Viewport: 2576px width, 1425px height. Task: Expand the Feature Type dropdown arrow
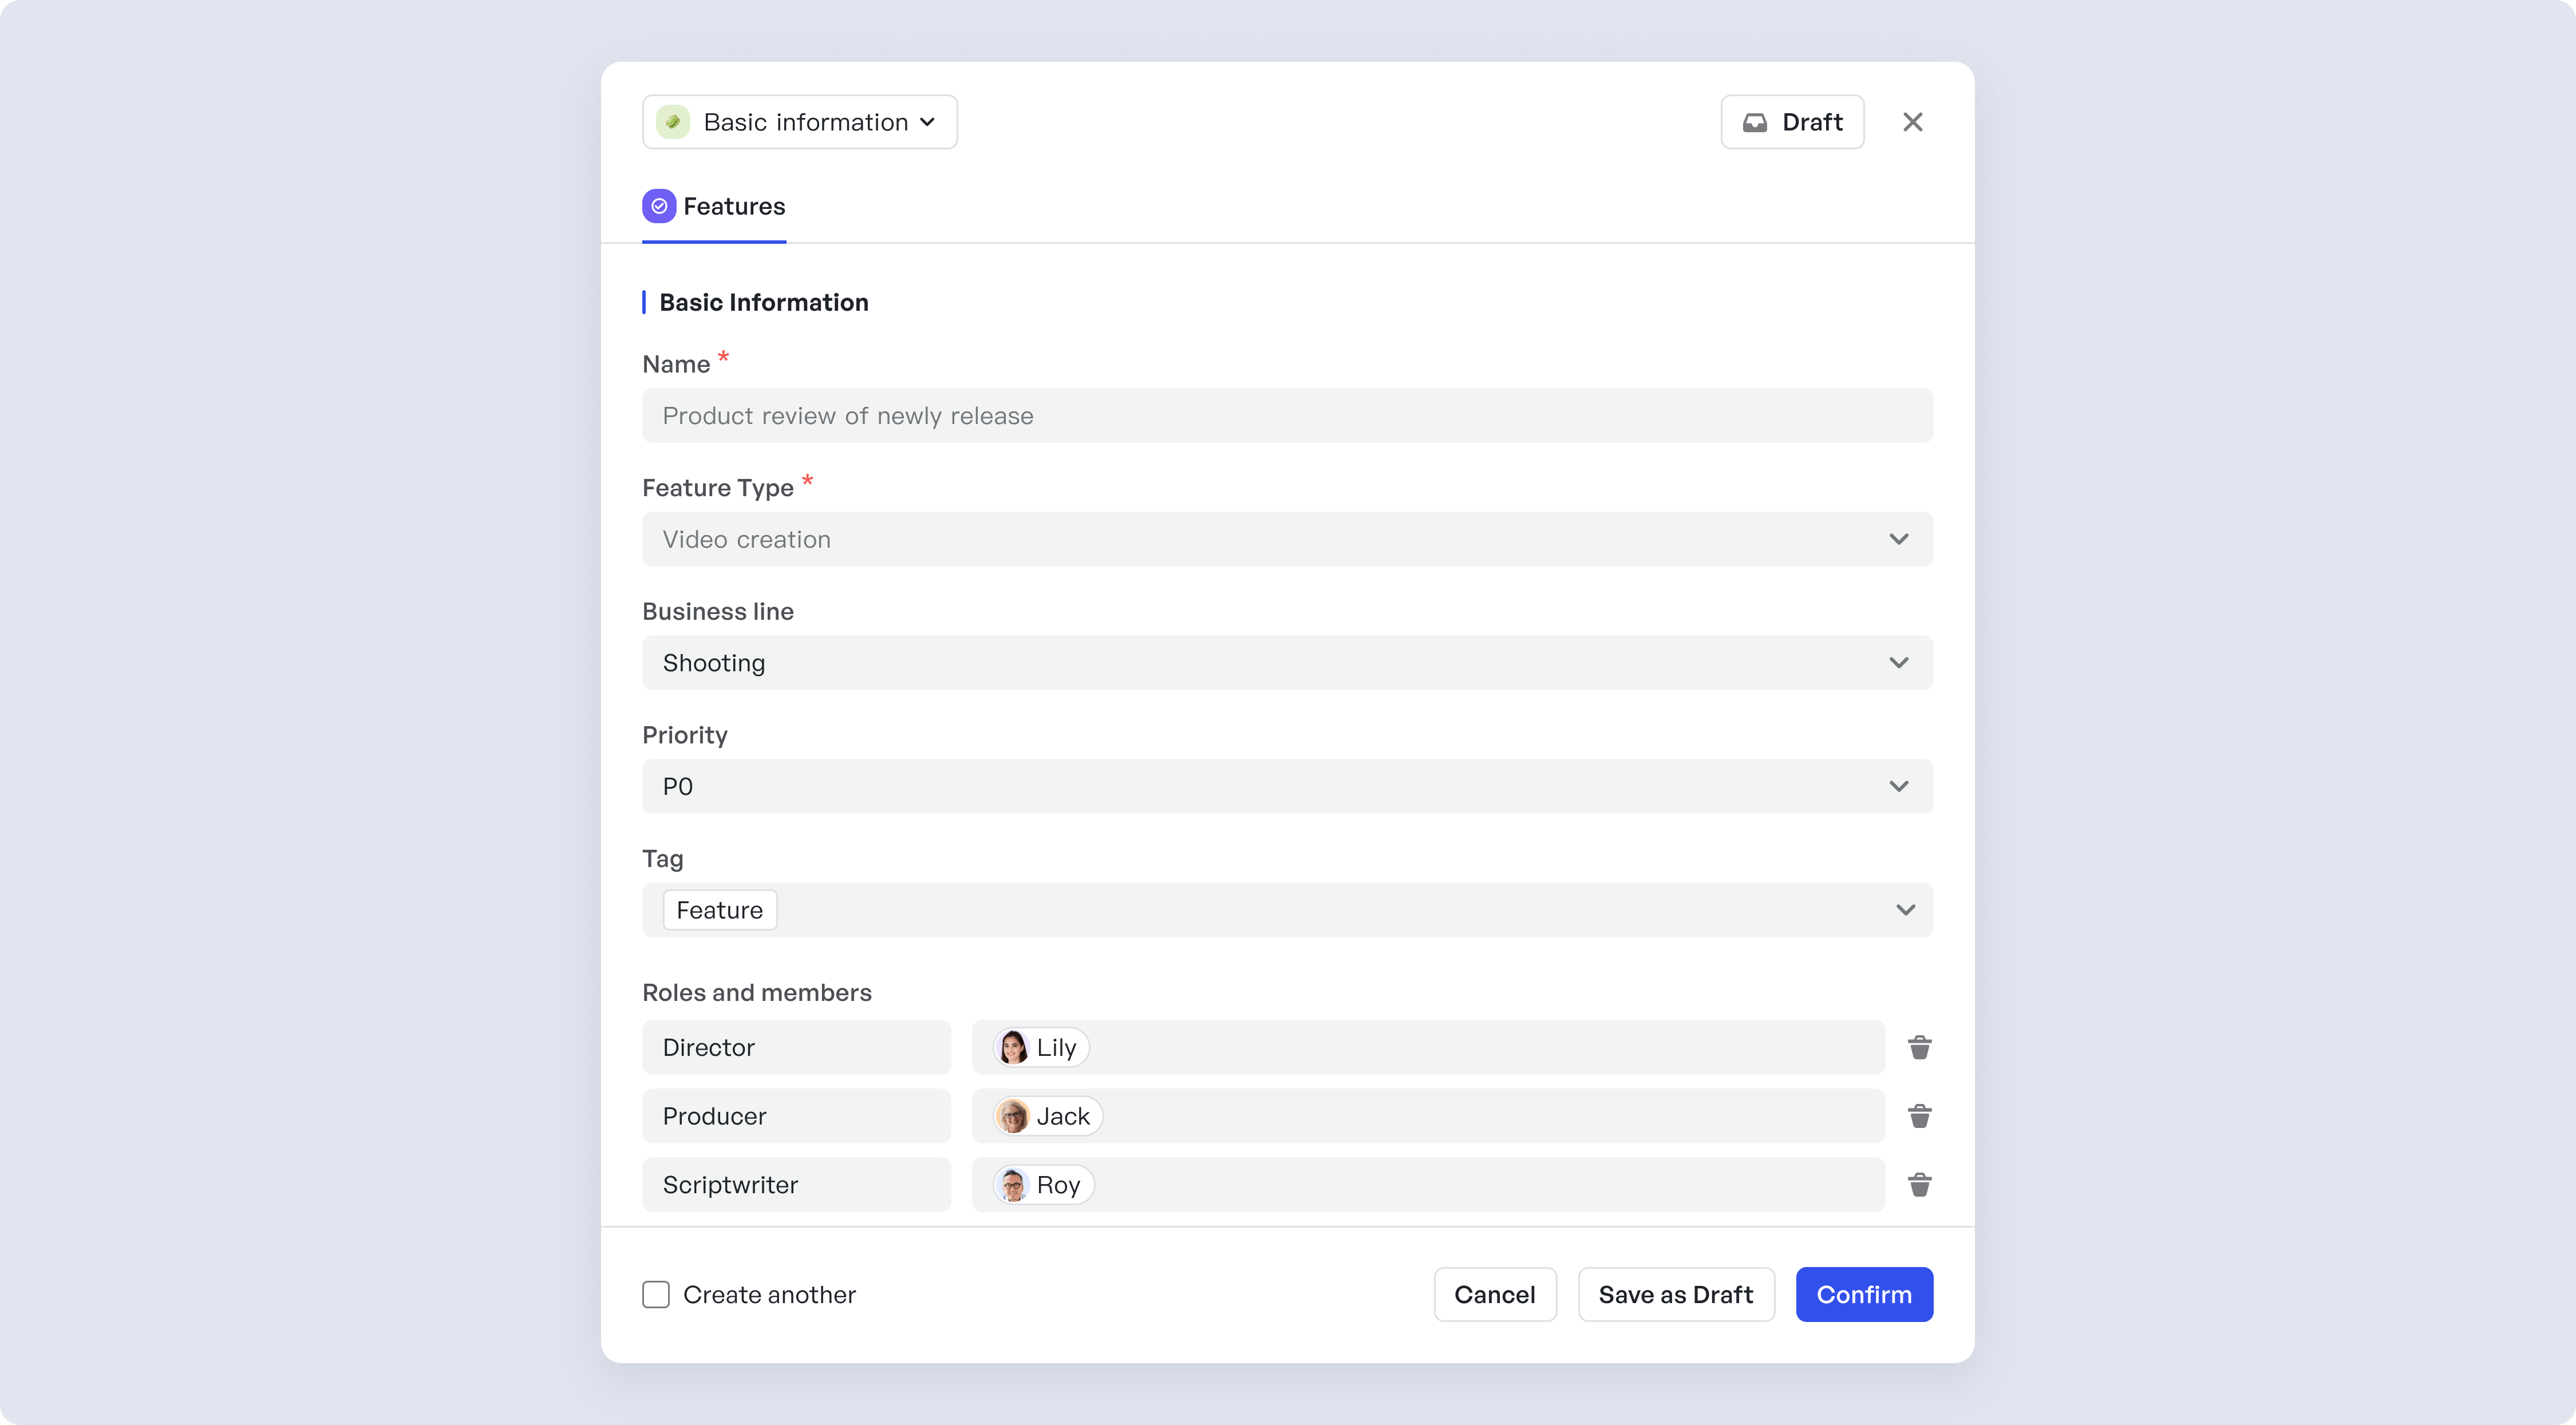tap(1898, 539)
